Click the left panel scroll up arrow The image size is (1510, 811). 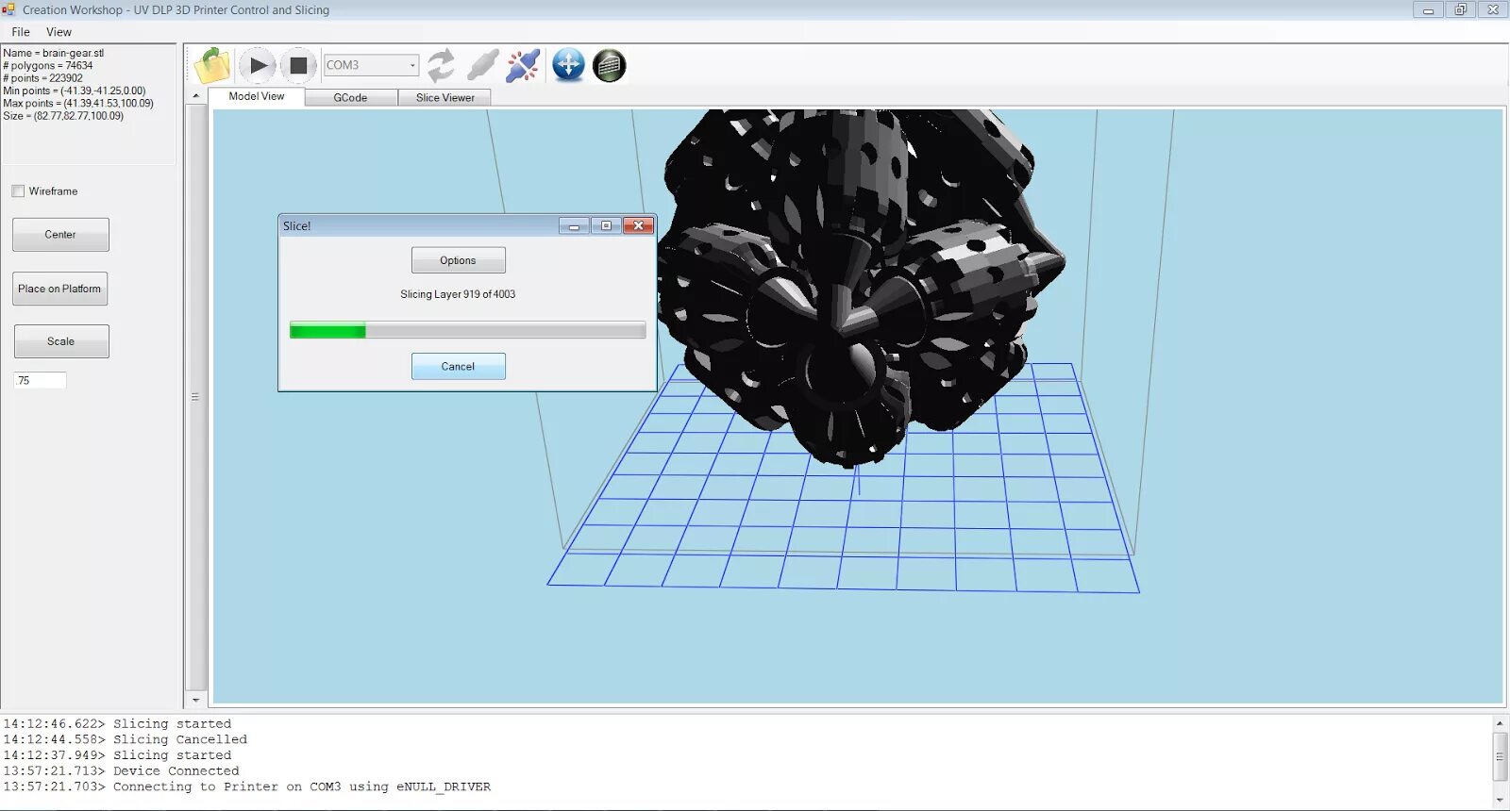tap(196, 96)
